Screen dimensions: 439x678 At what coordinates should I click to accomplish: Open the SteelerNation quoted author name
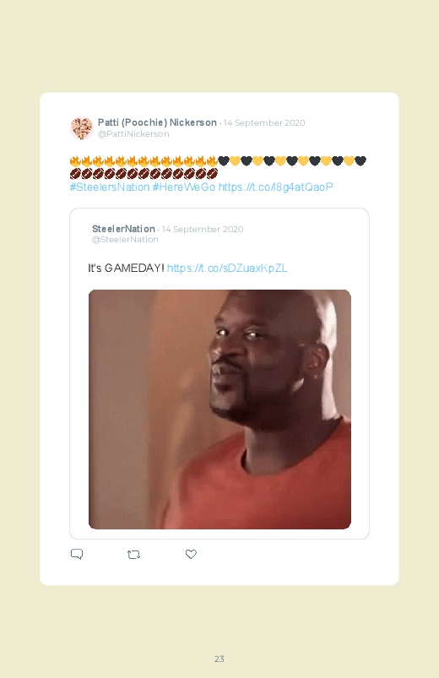tap(123, 229)
